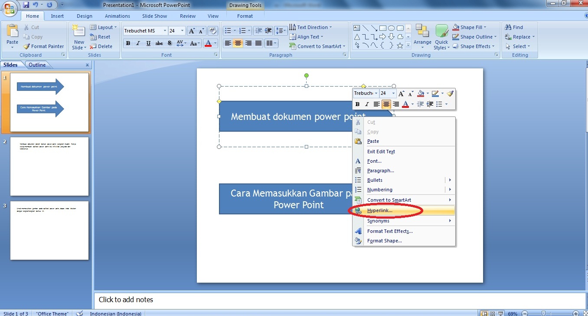Open Format tab under Drawing Tools
Viewport: 588px width, 316px height.
245,16
